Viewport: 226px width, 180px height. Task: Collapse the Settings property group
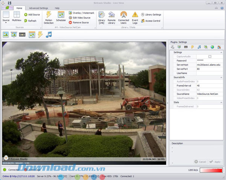pyautogui.click(x=221, y=52)
